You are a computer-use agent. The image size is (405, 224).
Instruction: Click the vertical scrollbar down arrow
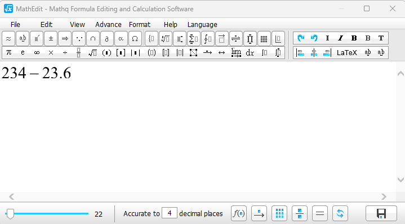click(400, 180)
